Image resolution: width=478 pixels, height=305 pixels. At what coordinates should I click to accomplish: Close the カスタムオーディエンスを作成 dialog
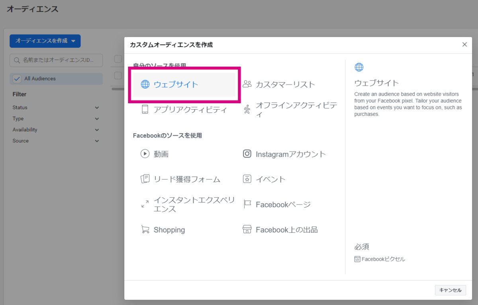tap(464, 45)
